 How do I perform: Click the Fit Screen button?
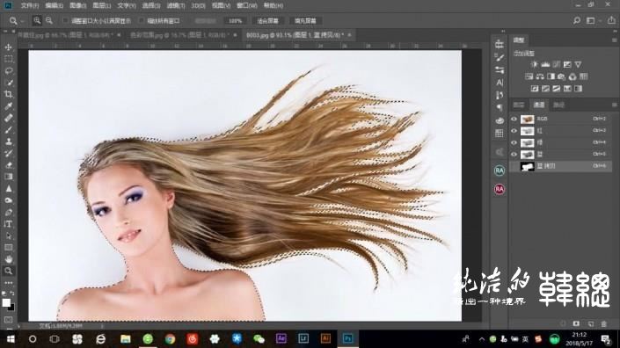pos(267,20)
